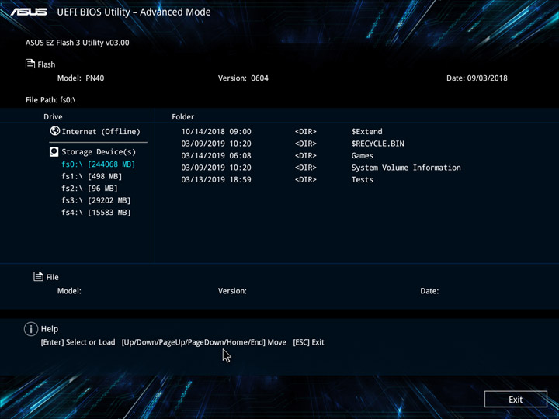Click the Help info circle icon

point(31,329)
